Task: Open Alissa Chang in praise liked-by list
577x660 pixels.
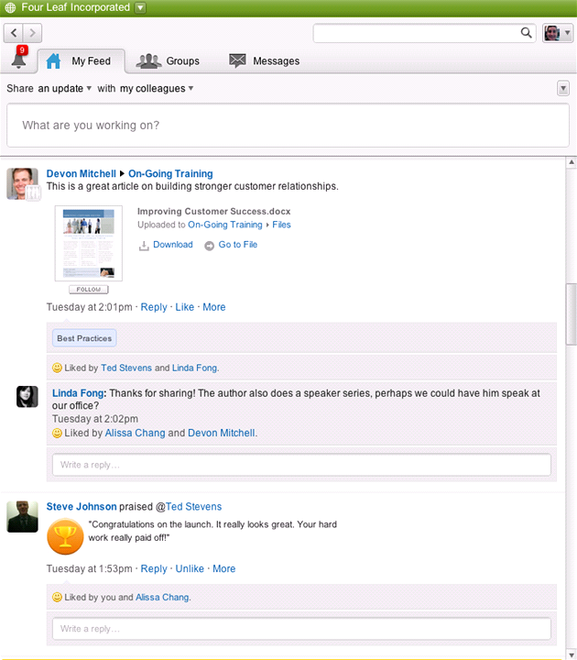Action: click(162, 598)
